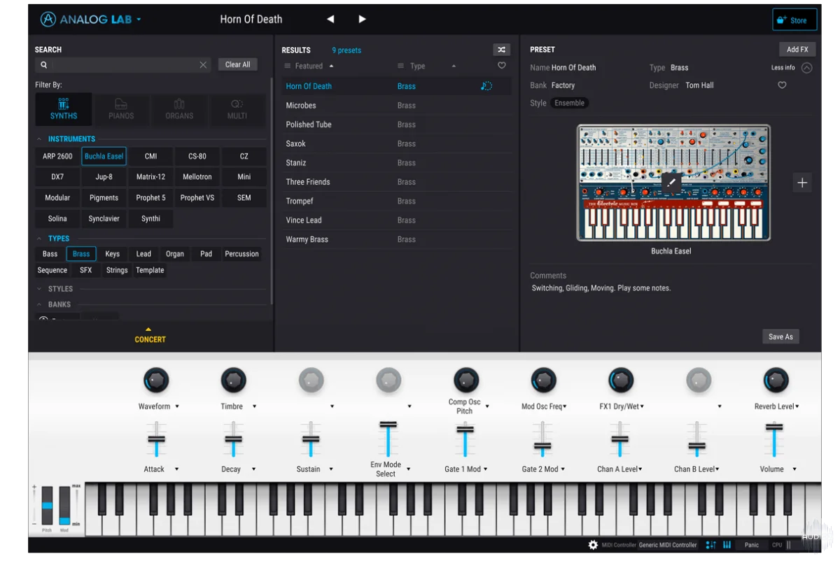Click the Comp Osc Pitch knob

466,381
